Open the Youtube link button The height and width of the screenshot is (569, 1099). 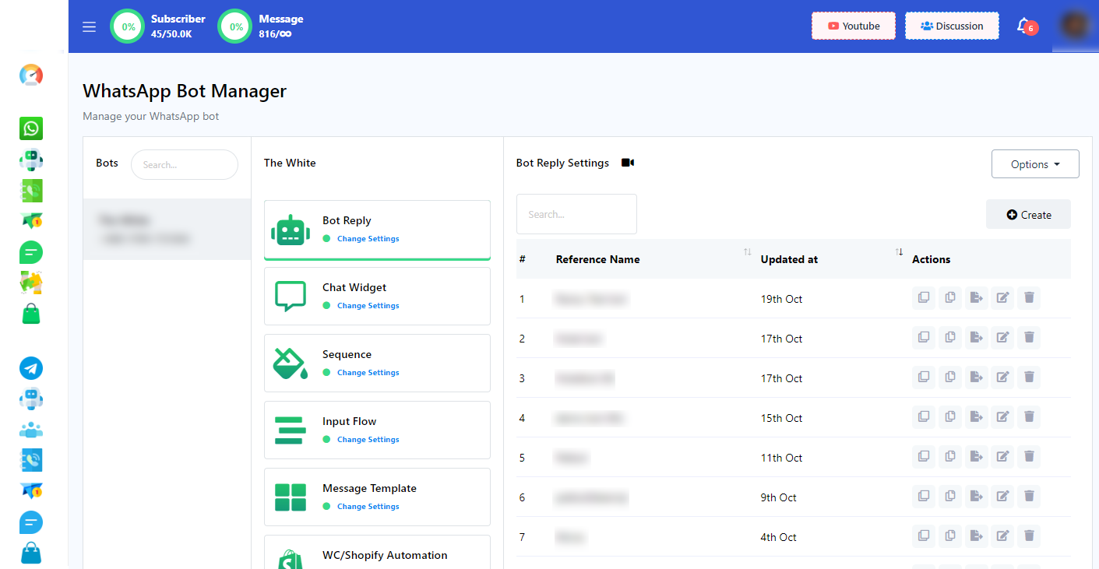click(853, 26)
